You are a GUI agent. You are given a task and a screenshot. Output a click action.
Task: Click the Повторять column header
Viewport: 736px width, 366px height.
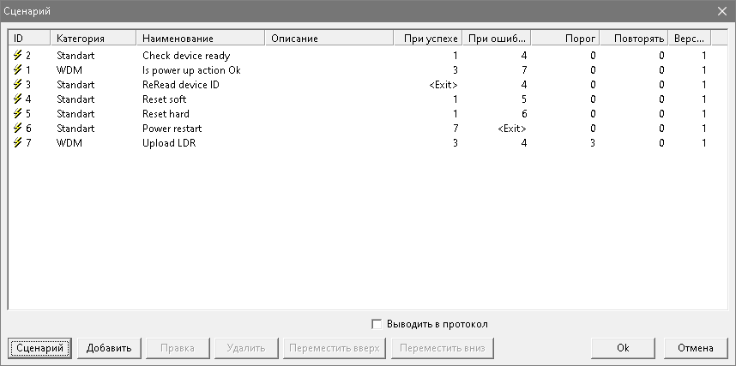pyautogui.click(x=633, y=39)
